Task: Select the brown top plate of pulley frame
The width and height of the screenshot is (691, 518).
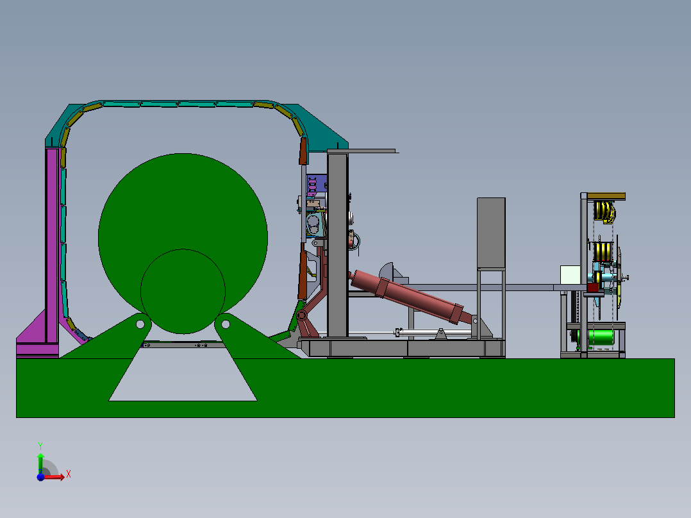Action: (x=606, y=196)
